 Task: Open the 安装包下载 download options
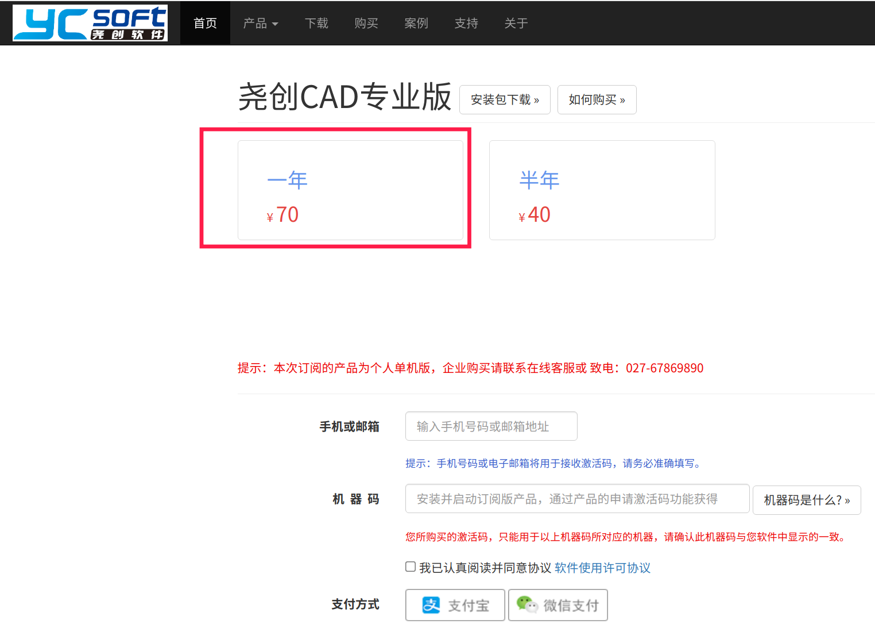click(504, 99)
